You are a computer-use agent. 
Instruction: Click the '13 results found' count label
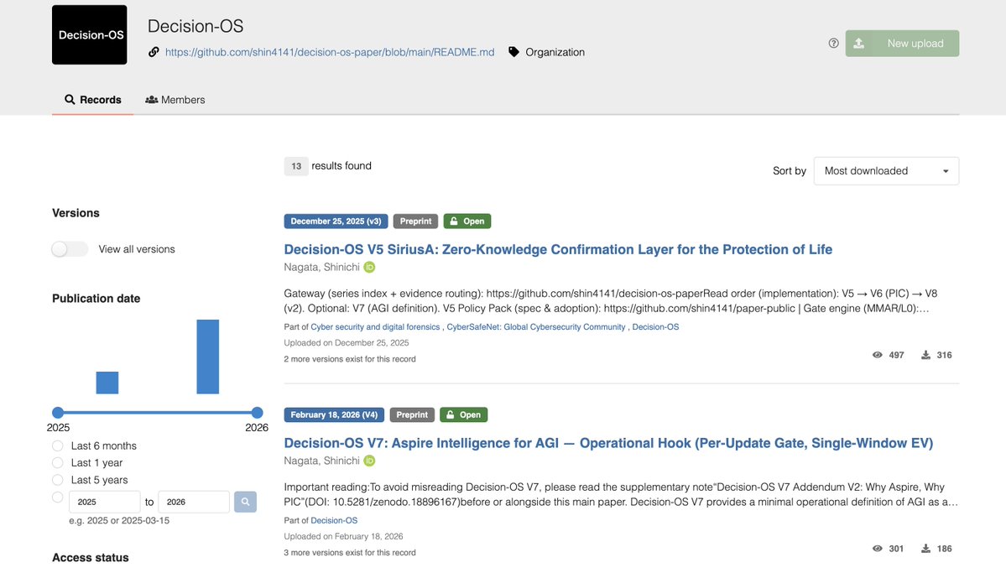[328, 166]
